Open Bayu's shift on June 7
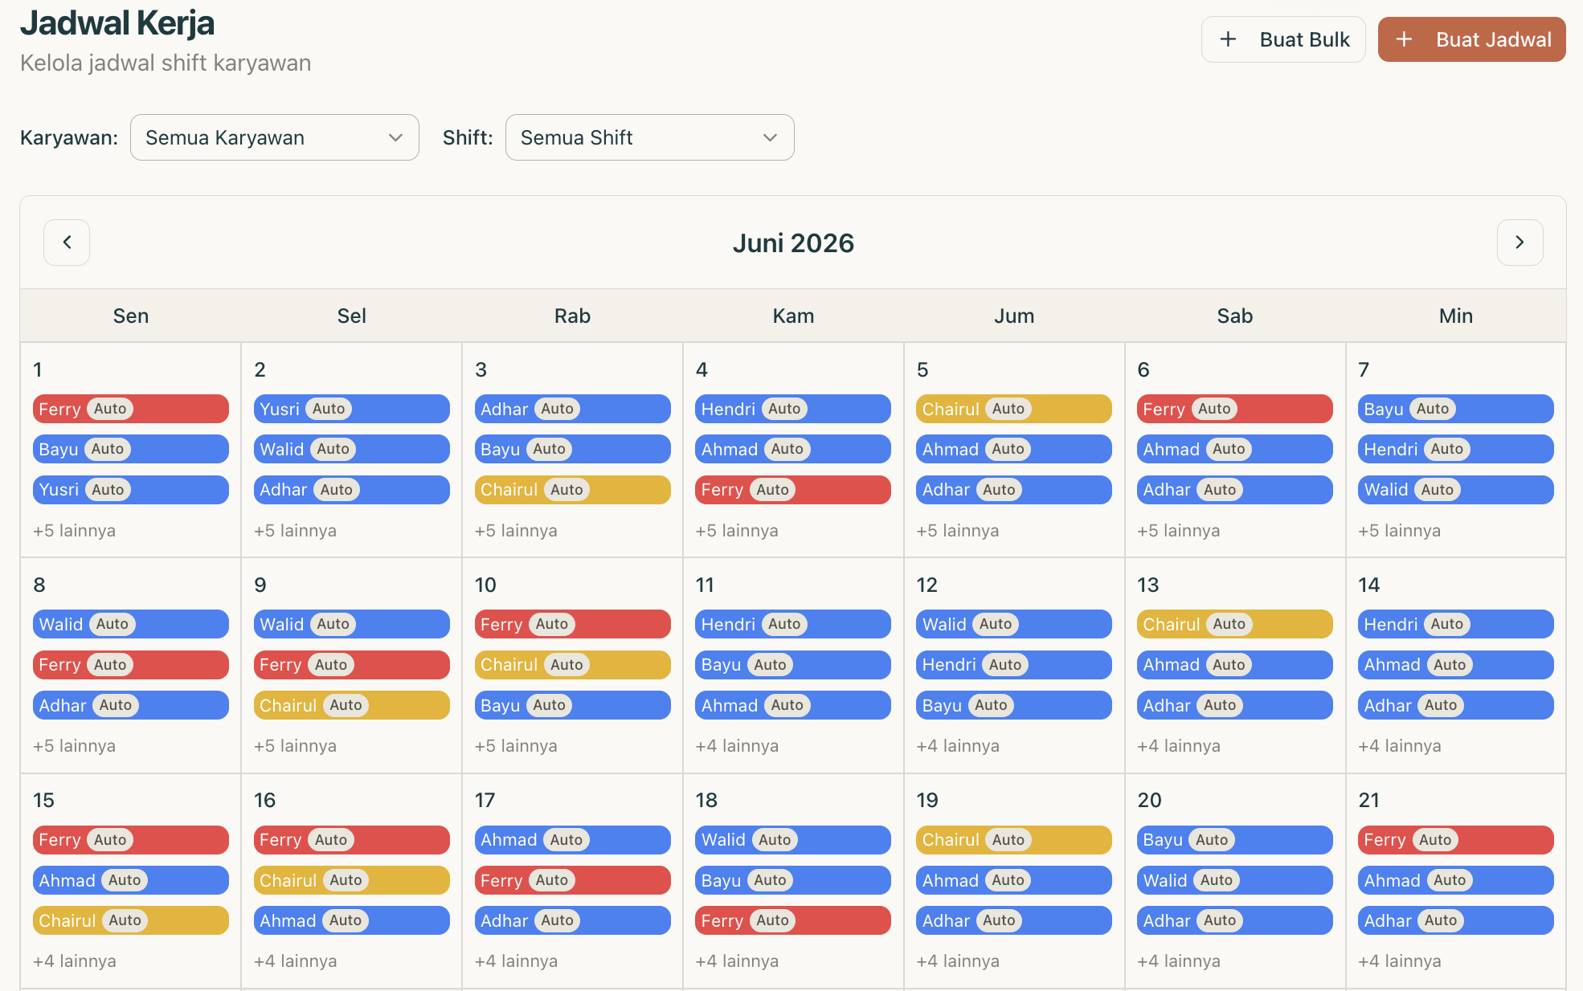The height and width of the screenshot is (991, 1583). click(1456, 409)
